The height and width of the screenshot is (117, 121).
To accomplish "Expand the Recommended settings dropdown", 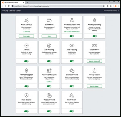I will pyautogui.click(x=111, y=11).
